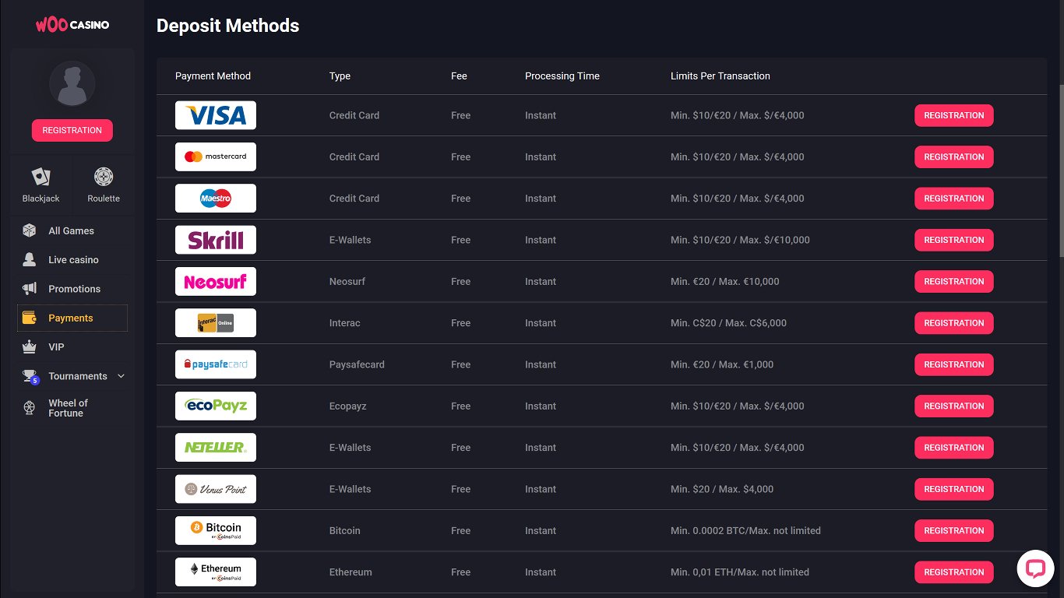Viewport: 1064px width, 598px height.
Task: Click the page vertical scrollbar
Action: click(1060, 171)
